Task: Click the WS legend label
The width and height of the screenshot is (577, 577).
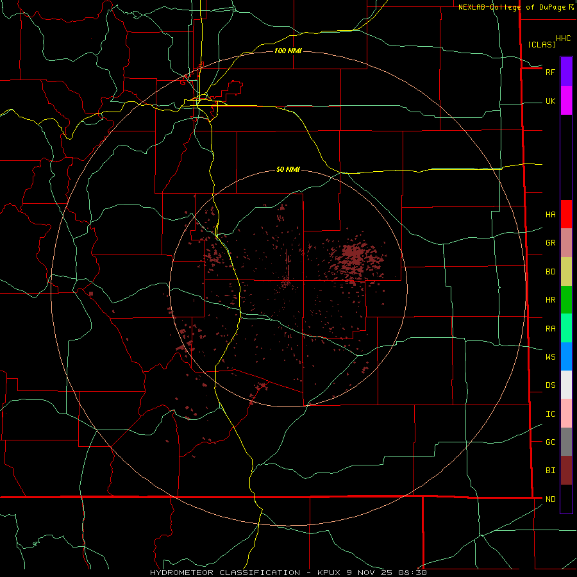Action: point(550,357)
